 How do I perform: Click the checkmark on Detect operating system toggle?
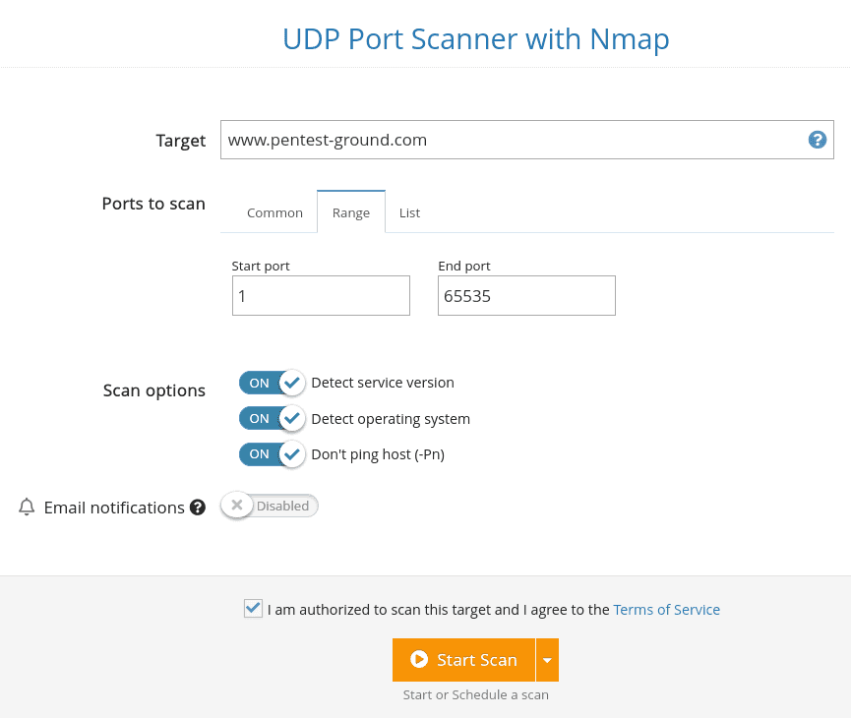click(292, 418)
